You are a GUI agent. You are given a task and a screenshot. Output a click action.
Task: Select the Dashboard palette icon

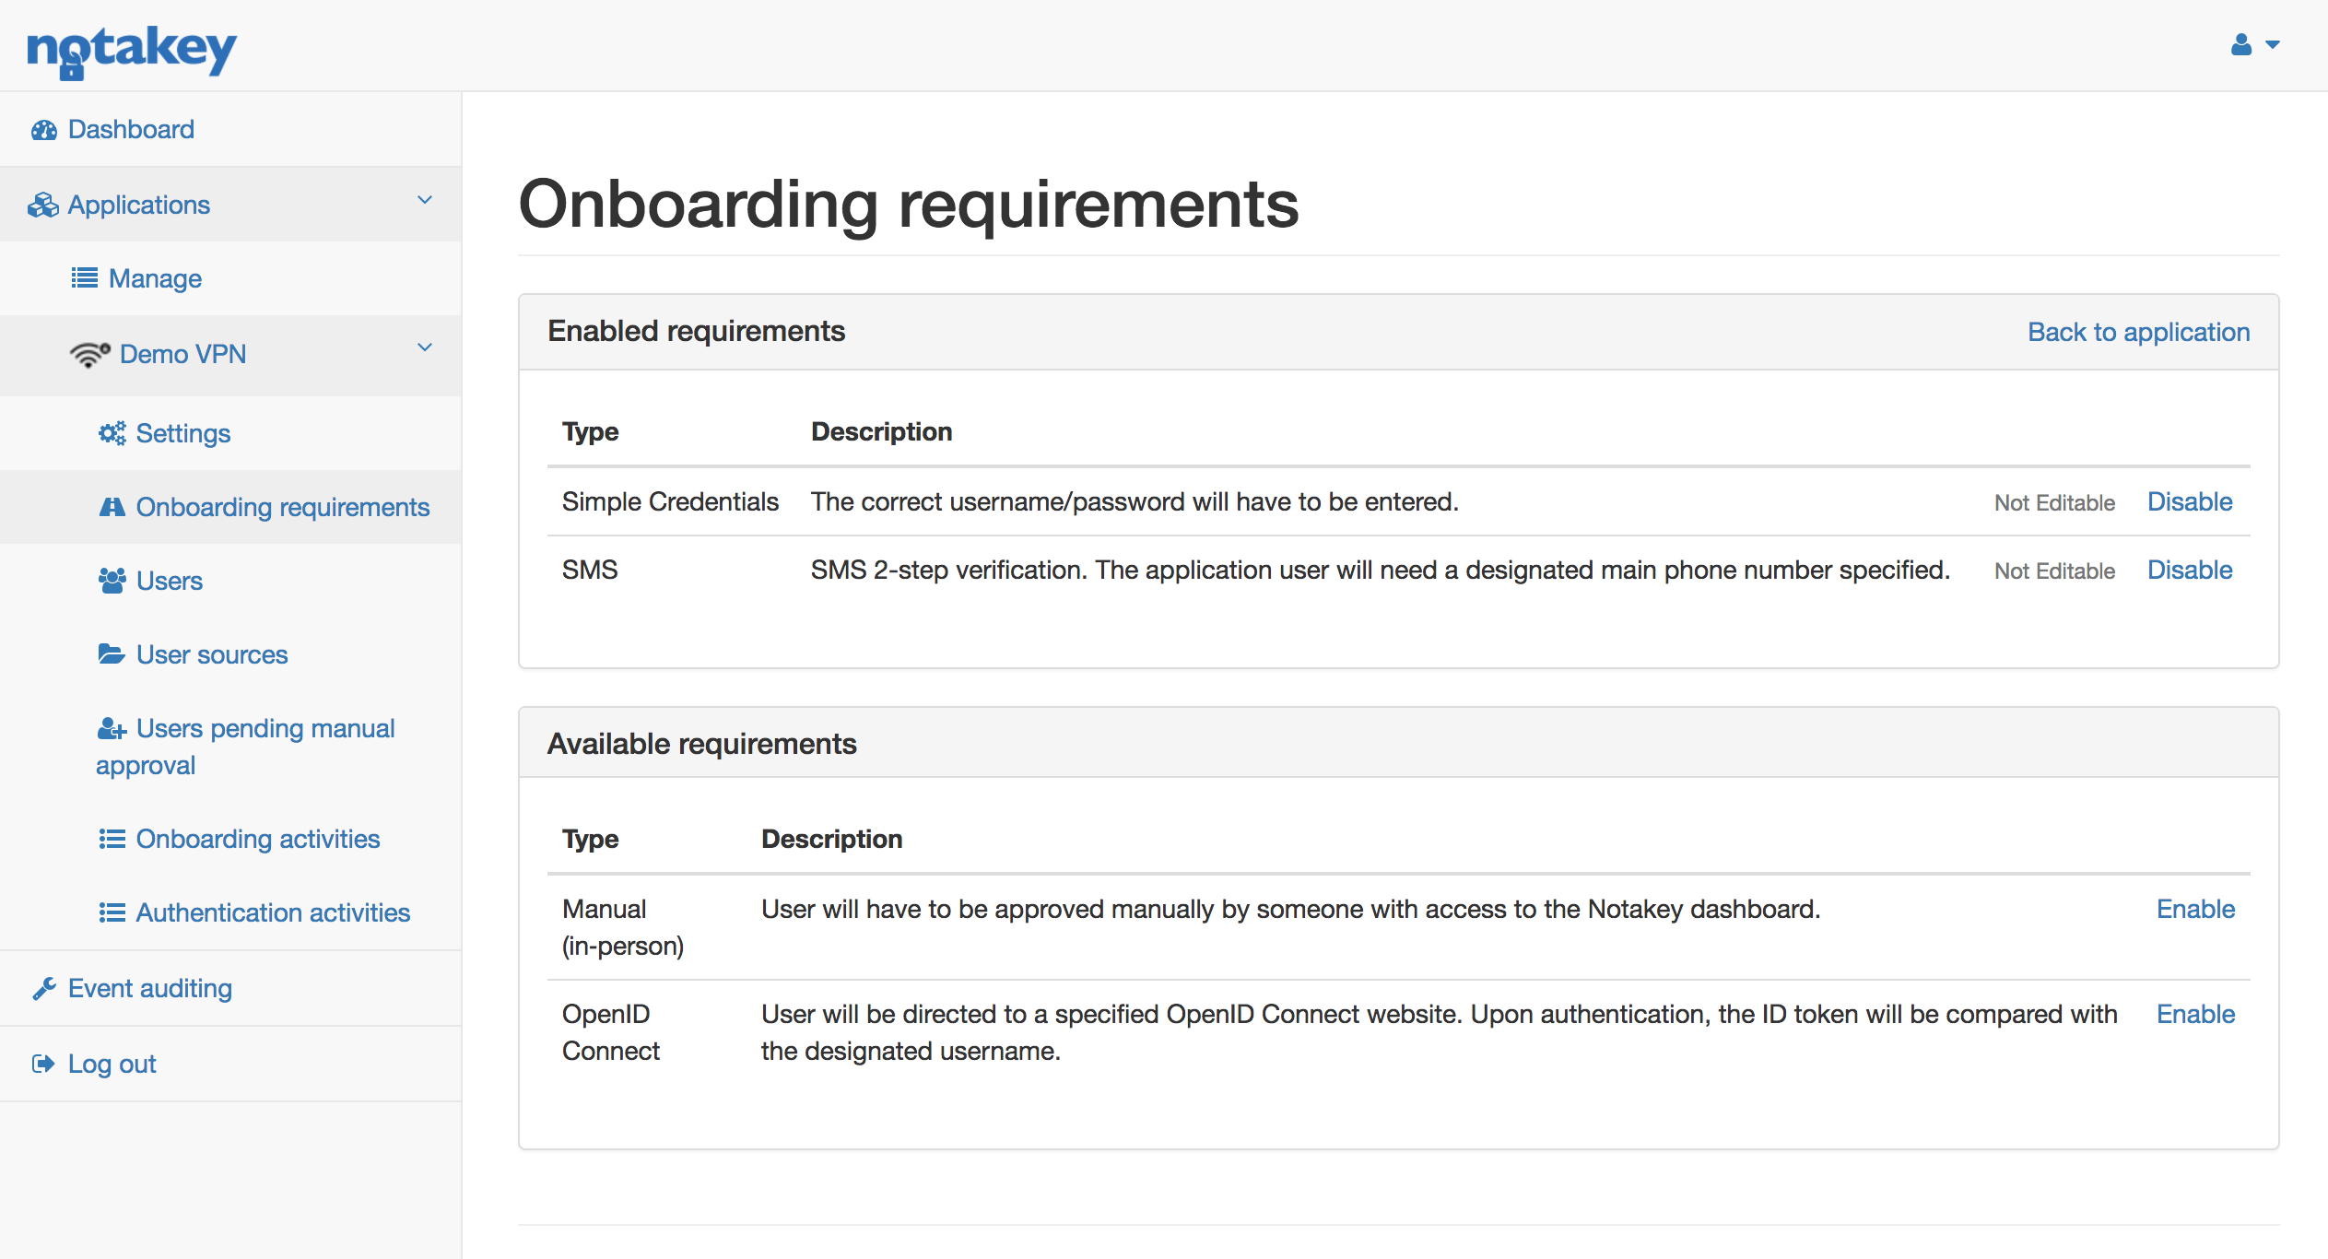pos(43,129)
